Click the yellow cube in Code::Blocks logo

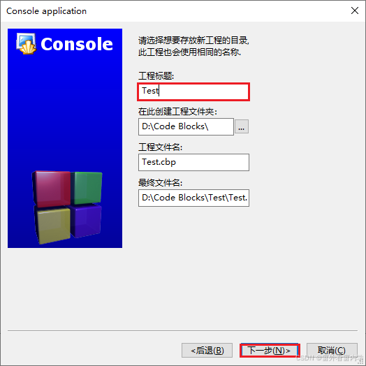click(x=52, y=226)
